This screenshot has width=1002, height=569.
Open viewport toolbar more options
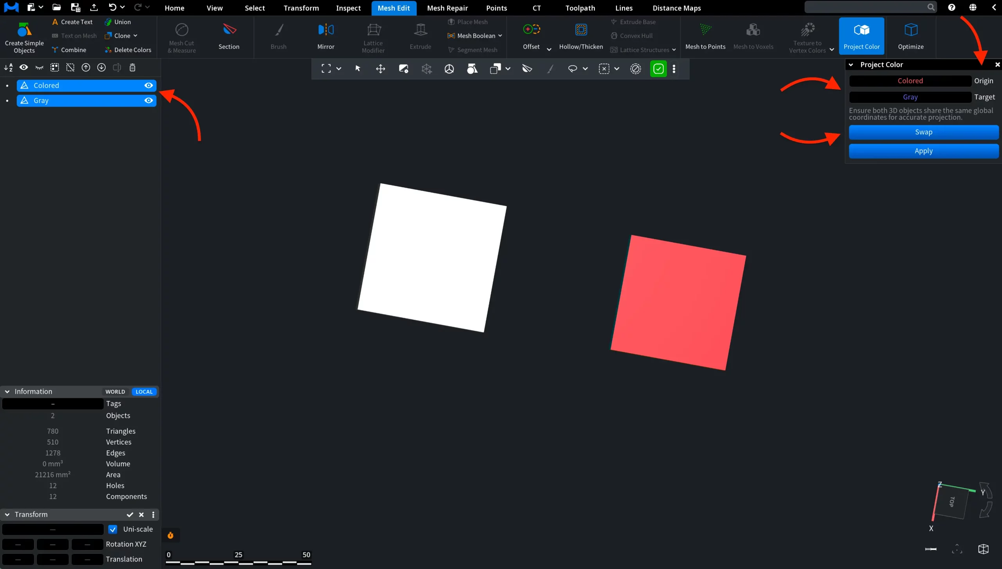click(674, 69)
